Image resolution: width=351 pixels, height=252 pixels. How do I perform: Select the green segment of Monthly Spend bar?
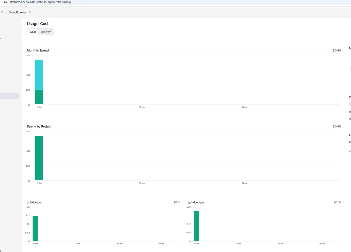click(x=39, y=97)
